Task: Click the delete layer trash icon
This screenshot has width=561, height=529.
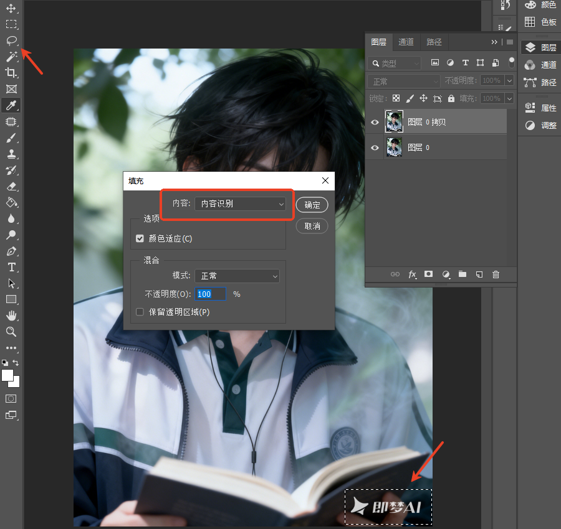Action: [x=496, y=274]
